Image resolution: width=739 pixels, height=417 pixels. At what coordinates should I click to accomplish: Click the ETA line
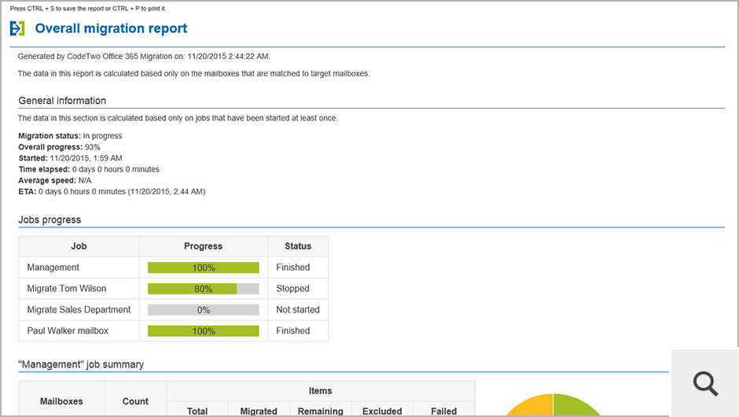pos(112,192)
